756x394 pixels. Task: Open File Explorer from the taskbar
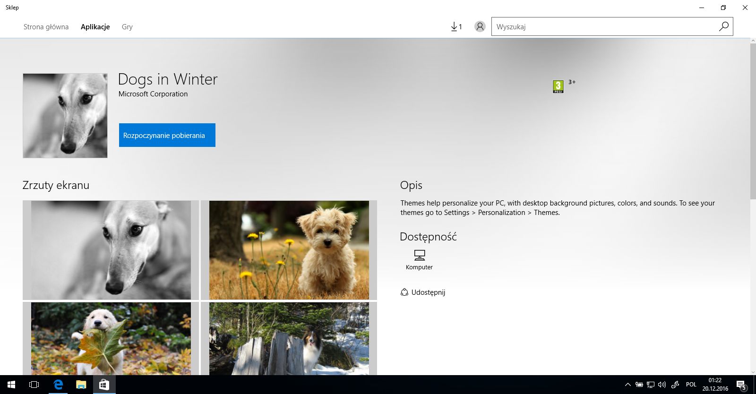tap(81, 385)
